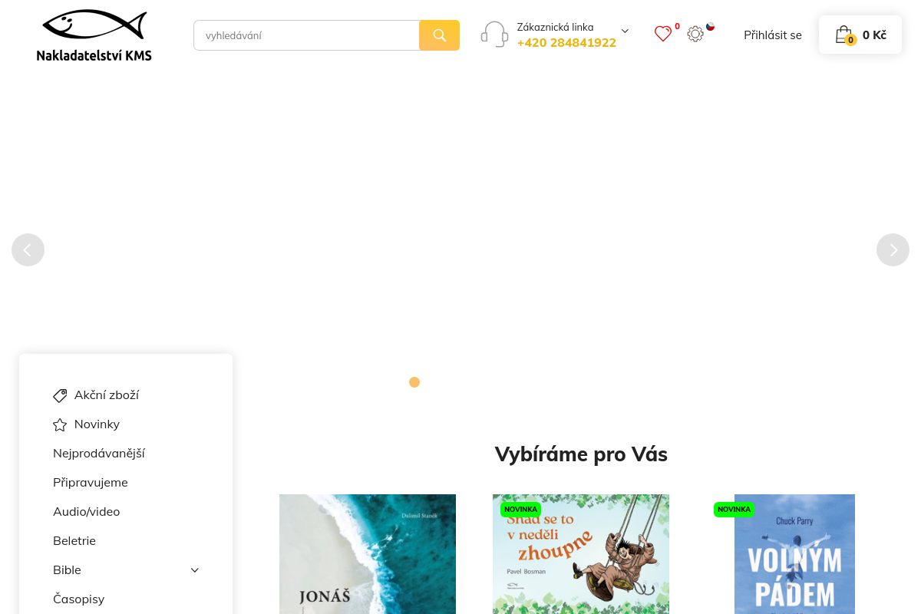This screenshot has height=614, width=921.
Task: Show next banner slide arrow
Action: [893, 249]
